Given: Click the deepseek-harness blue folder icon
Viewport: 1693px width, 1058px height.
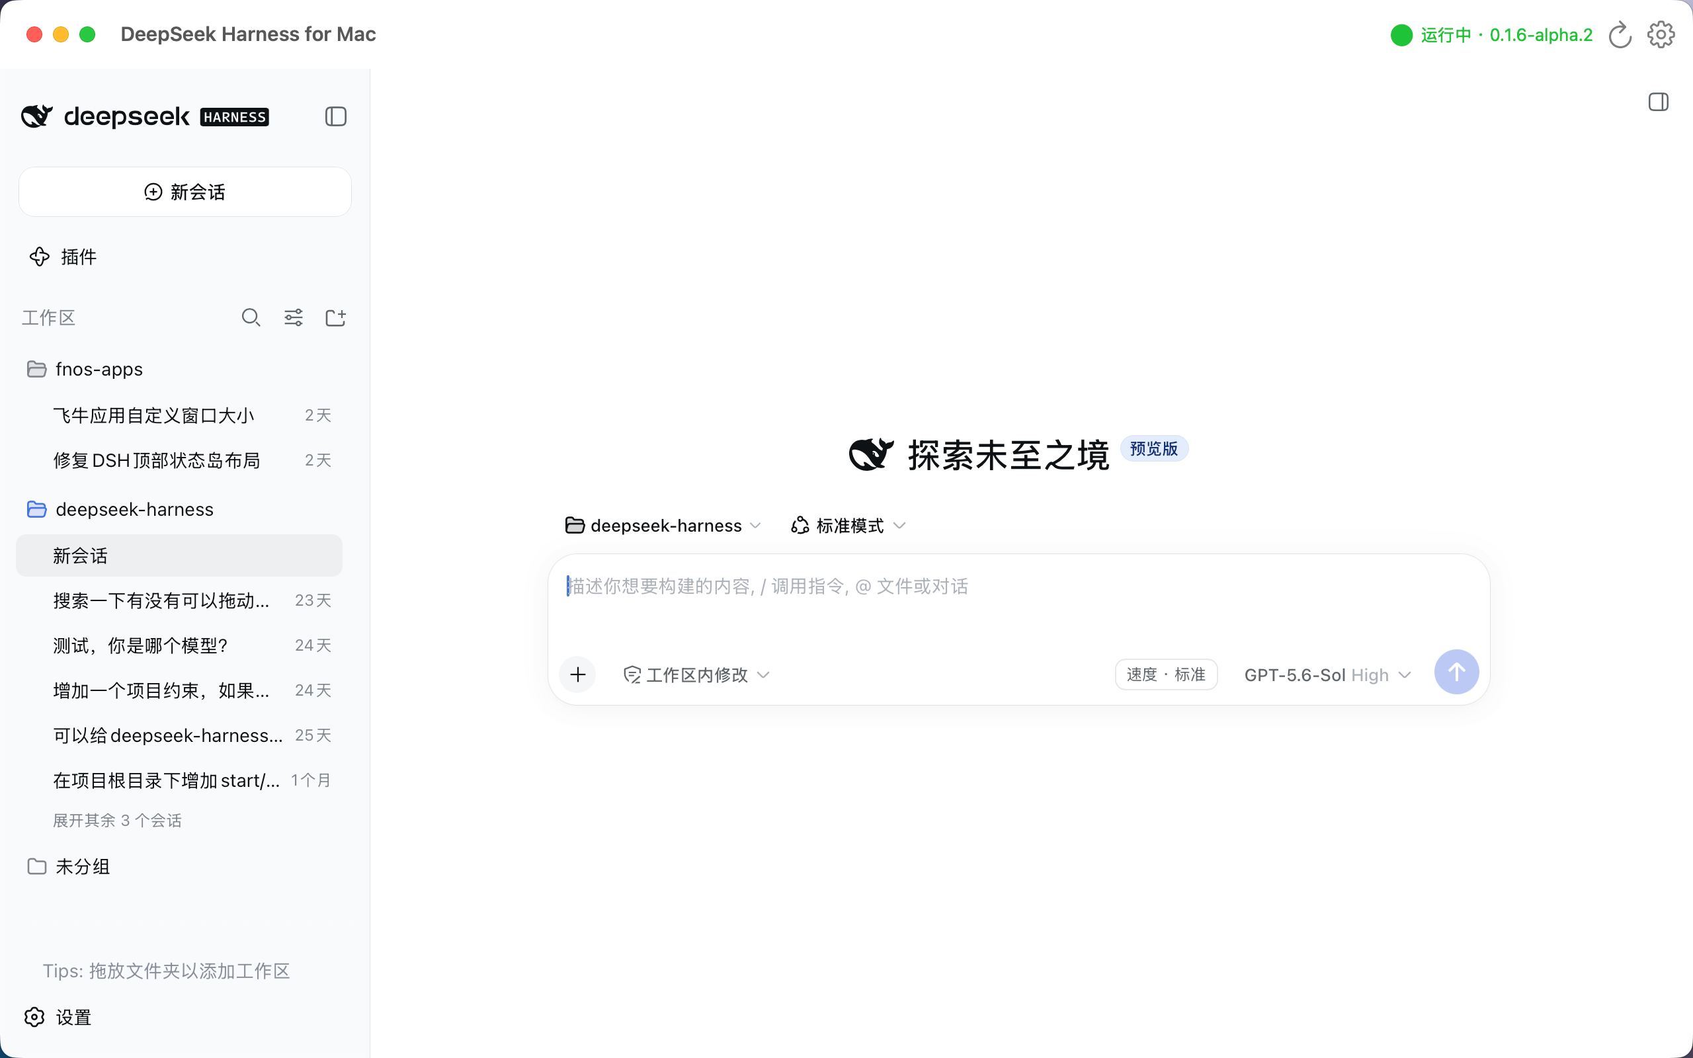Looking at the screenshot, I should (36, 509).
